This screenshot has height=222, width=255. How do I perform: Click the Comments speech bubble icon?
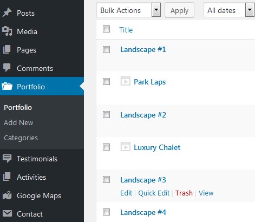coord(7,68)
